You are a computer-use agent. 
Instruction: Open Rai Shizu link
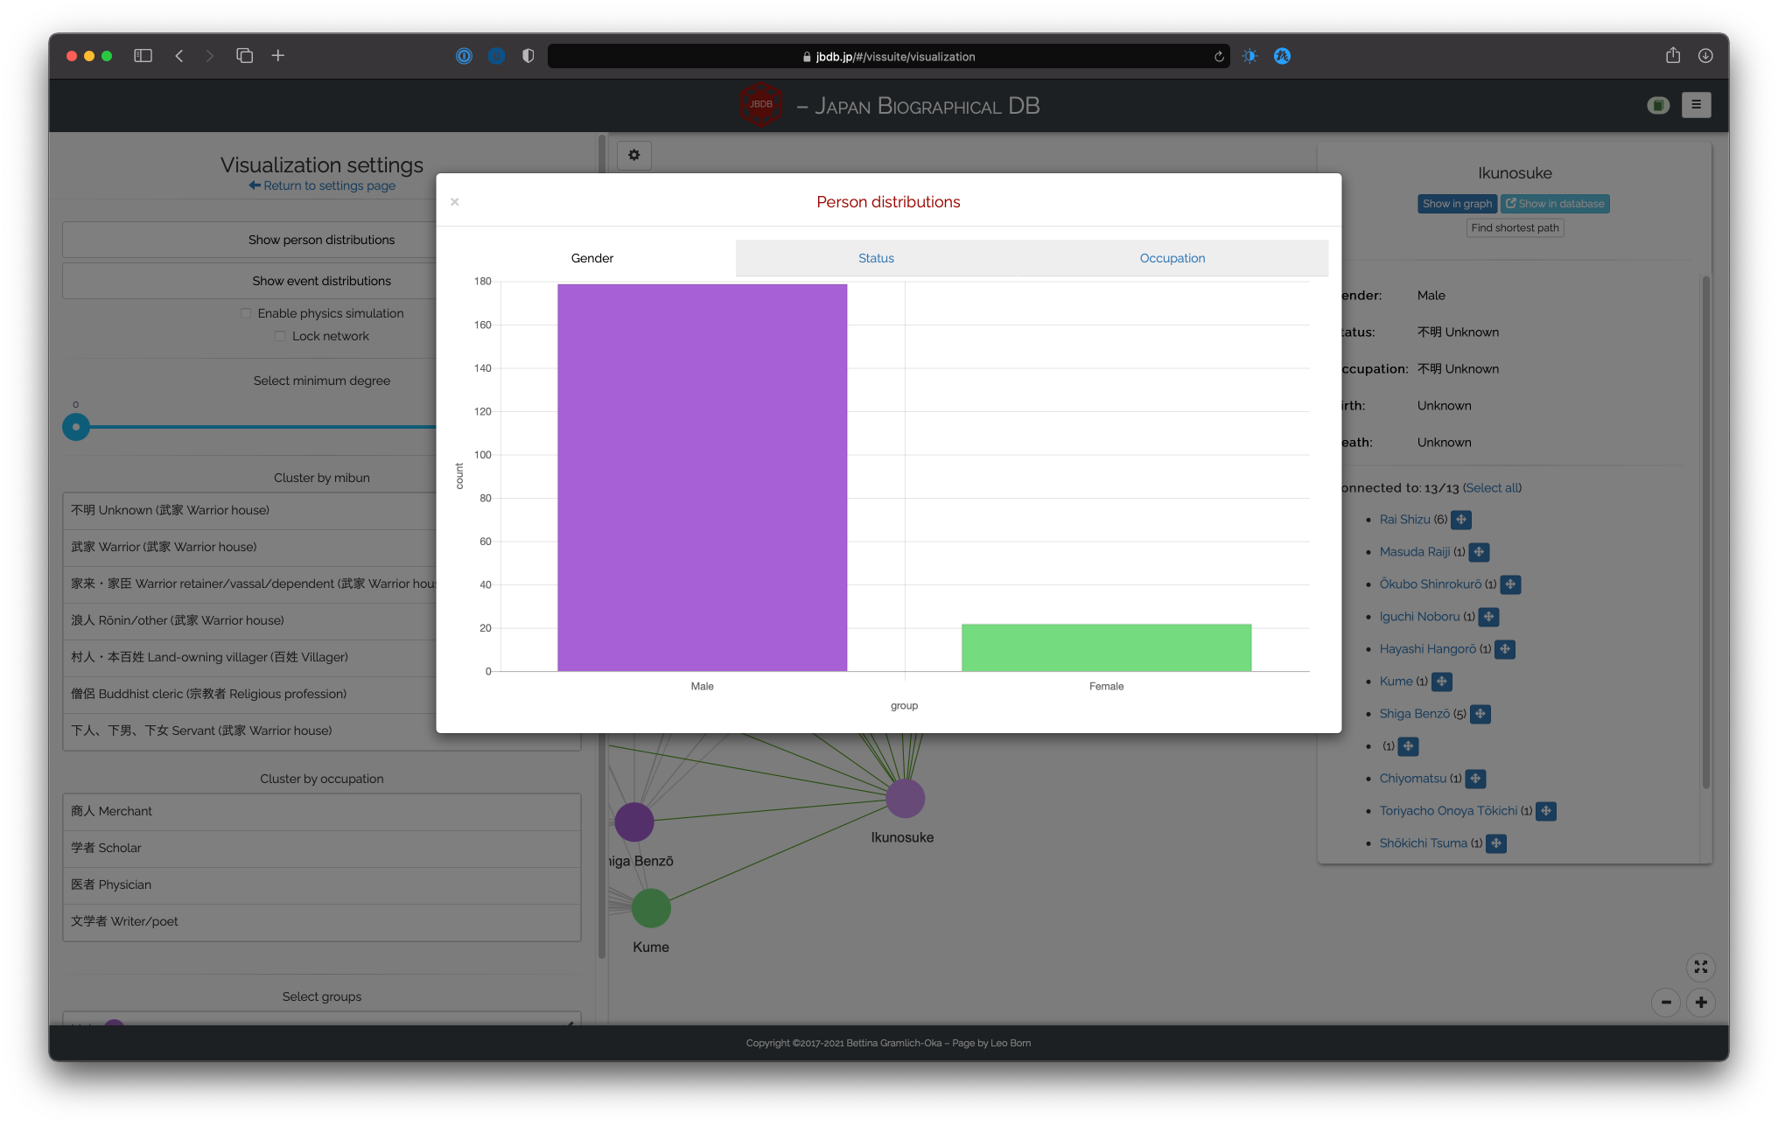1404,520
